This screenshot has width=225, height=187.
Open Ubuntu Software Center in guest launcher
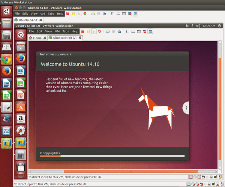pyautogui.click(x=21, y=107)
